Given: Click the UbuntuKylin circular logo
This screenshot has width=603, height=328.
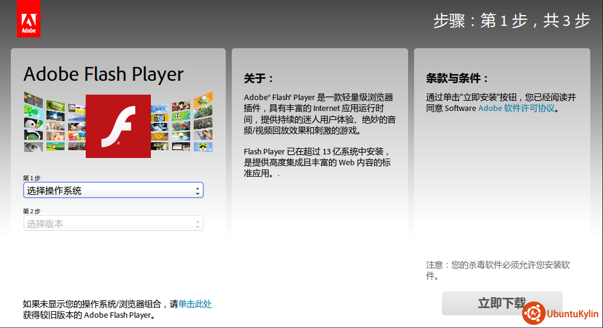Looking at the screenshot, I should (x=534, y=314).
